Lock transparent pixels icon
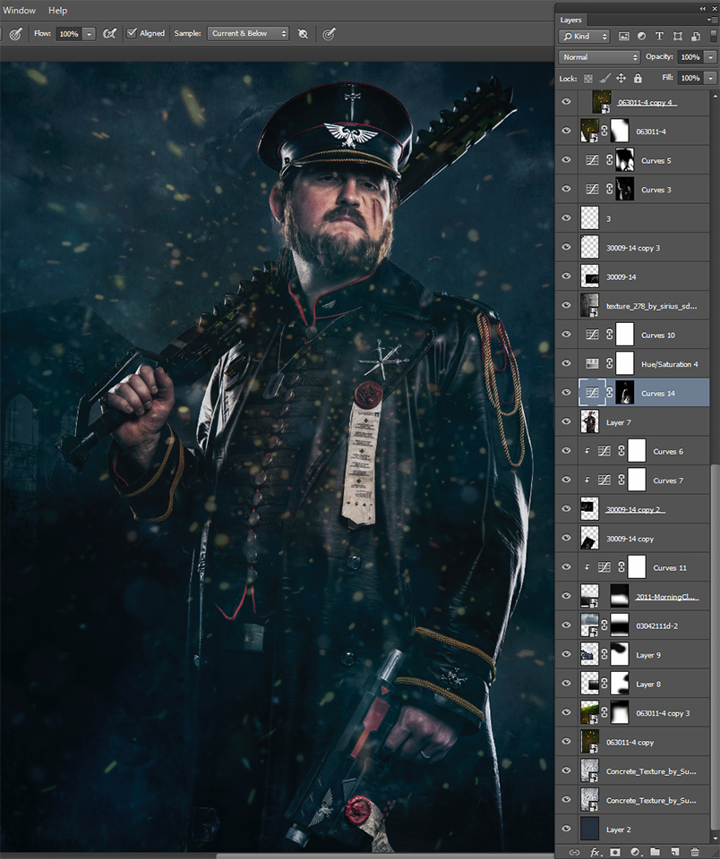 point(587,79)
